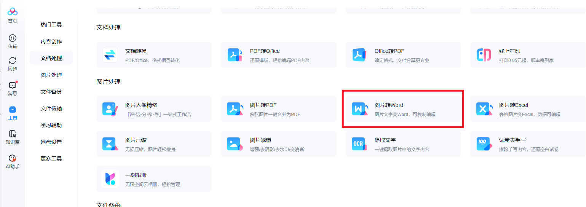Screen dimensions: 586x207
Task: Go to 首页 via the cloud logo
Action: 13,12
